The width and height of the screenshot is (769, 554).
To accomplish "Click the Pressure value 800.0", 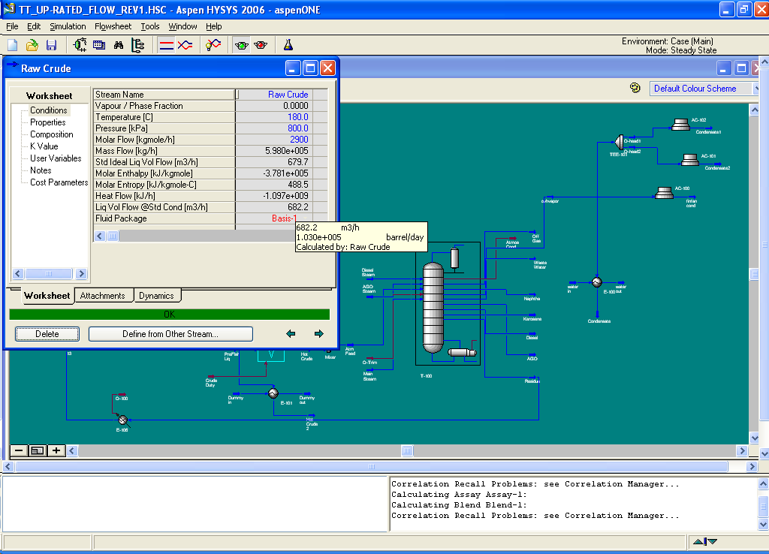I will tap(274, 128).
